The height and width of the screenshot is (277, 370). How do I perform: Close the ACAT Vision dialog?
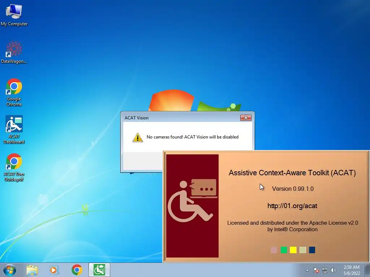click(x=246, y=118)
